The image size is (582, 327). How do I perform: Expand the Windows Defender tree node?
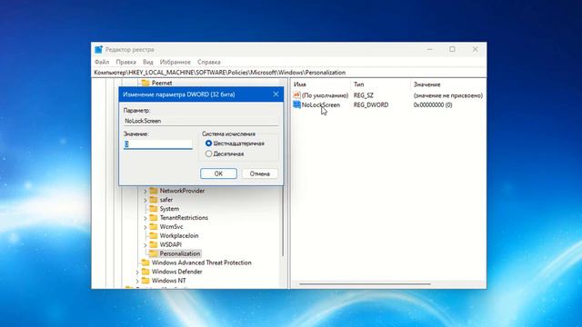pyautogui.click(x=137, y=272)
